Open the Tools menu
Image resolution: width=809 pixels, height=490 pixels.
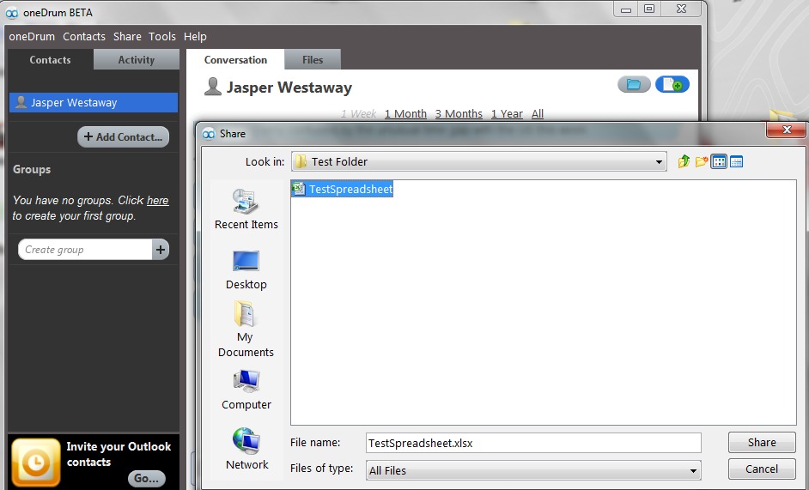pos(162,37)
